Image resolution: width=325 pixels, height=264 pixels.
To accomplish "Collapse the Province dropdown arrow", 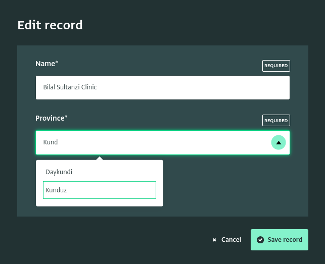I will (278, 142).
